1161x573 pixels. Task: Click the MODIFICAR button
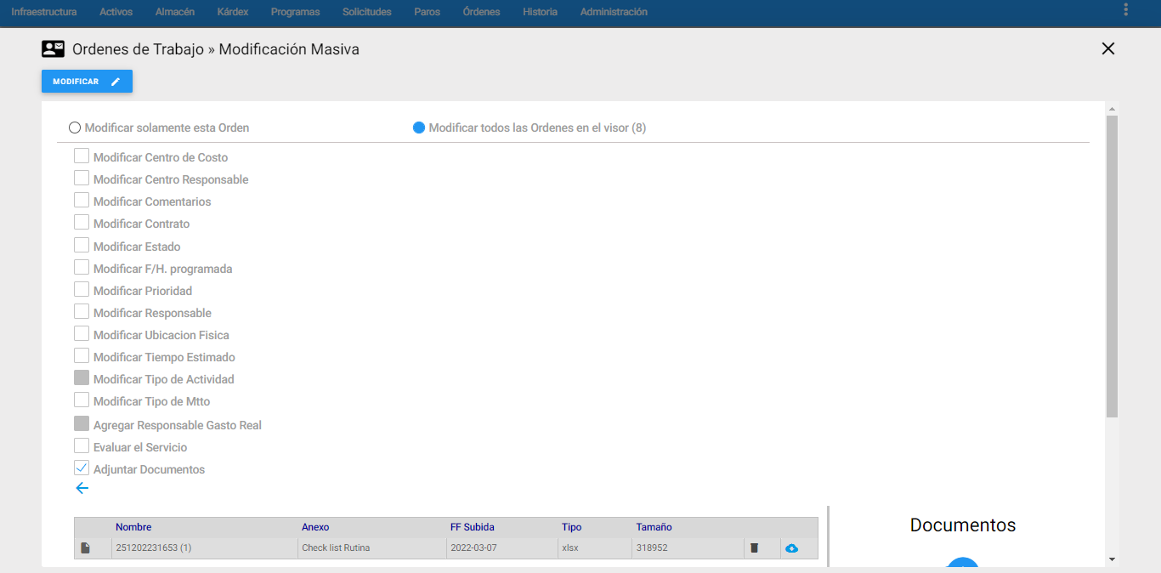[x=87, y=82]
